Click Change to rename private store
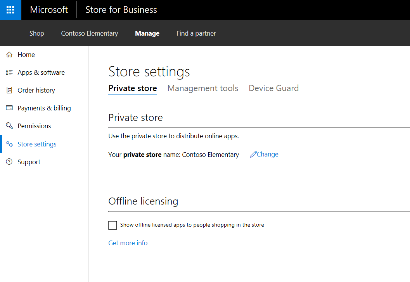 pyautogui.click(x=267, y=154)
